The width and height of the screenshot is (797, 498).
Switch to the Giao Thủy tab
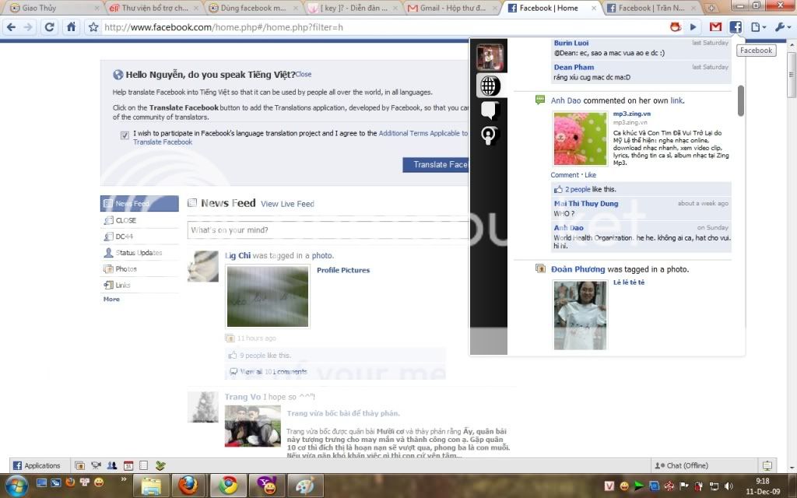[x=53, y=8]
